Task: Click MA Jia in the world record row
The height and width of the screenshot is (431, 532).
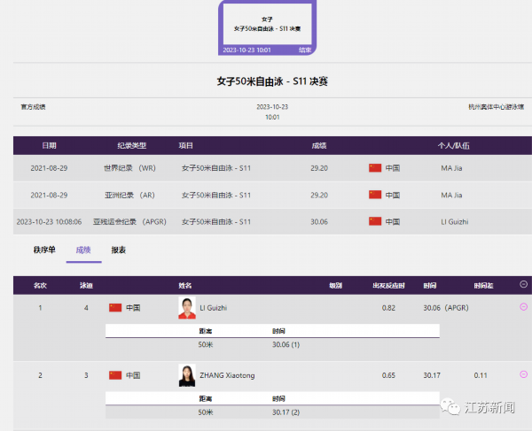Action: pos(451,168)
